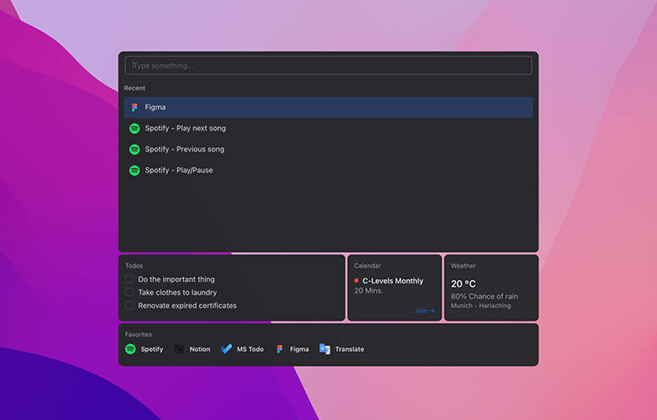
Task: Open MS Todo checkmark icon in Favorites
Action: (226, 349)
